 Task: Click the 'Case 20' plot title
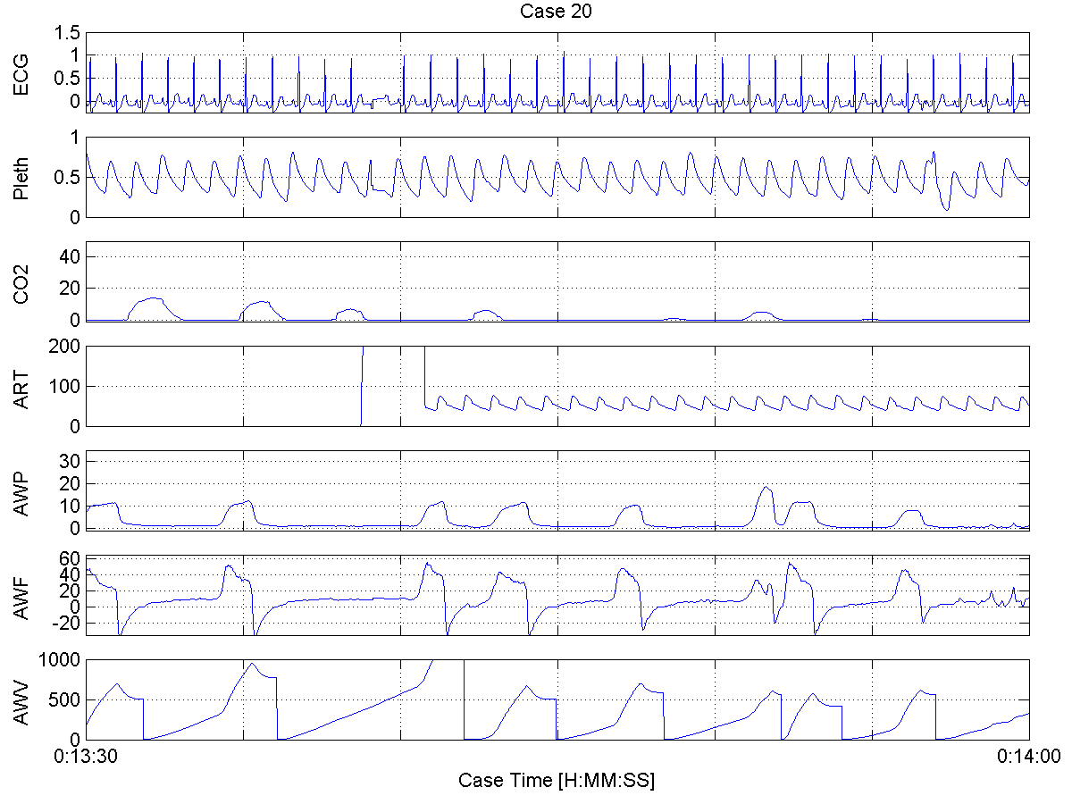[x=557, y=12]
